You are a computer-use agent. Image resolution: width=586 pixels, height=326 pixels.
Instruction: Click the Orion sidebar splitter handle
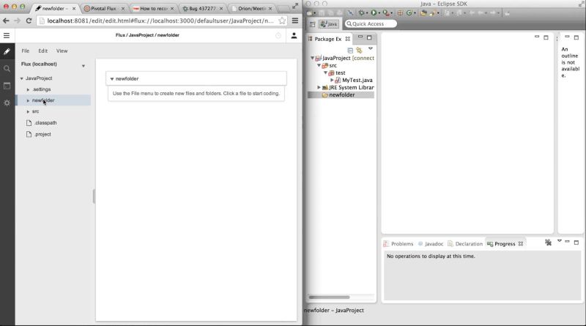94,196
